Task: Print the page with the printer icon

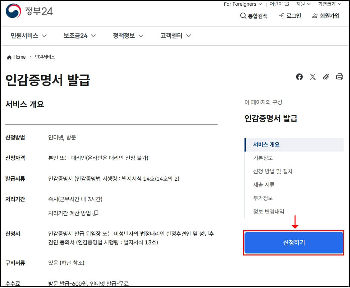Action: (340, 77)
